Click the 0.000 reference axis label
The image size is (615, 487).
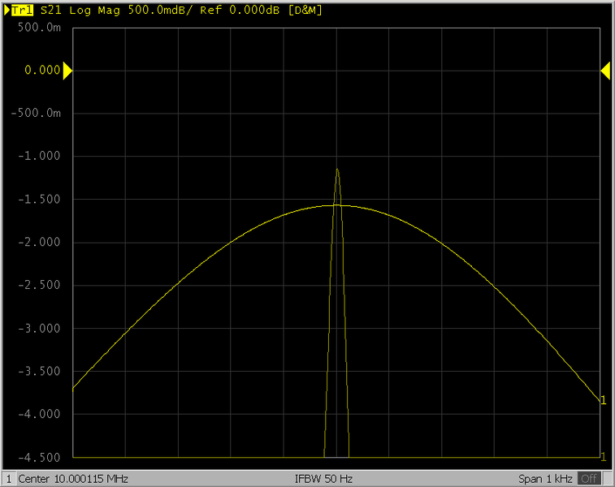[43, 71]
